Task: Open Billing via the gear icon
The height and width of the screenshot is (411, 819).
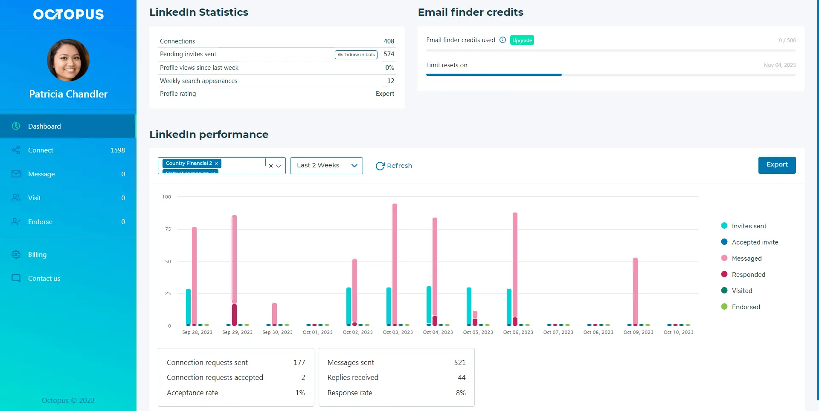Action: 16,254
